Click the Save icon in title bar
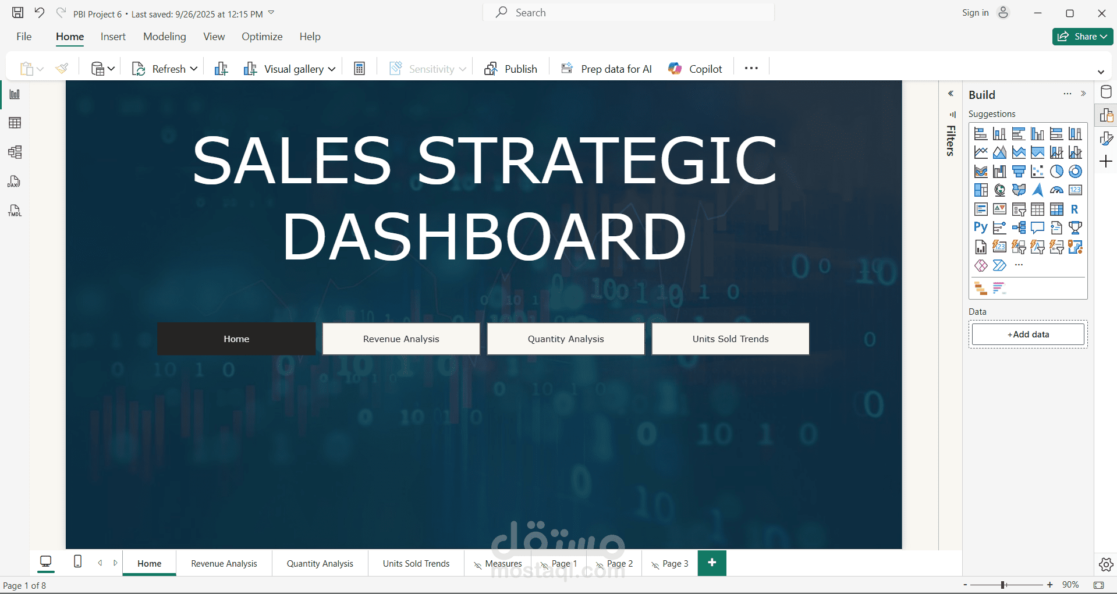The image size is (1117, 594). (x=18, y=13)
